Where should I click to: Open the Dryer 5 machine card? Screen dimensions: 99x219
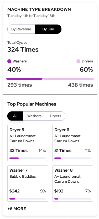28,143
